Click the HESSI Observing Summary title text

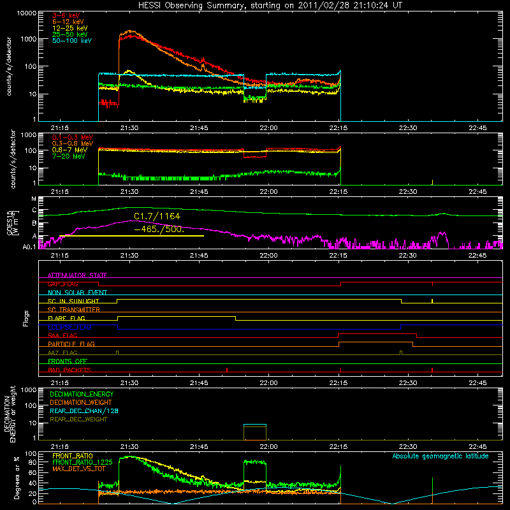(x=270, y=5)
